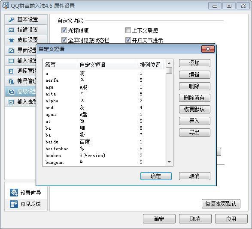252x229 pixels.
Task: Select the 'apan' A盘 row
Action: 104,114
